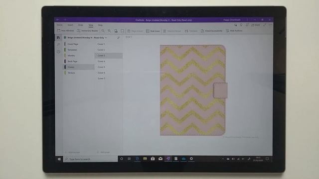Open the Windows Start menu
The width and height of the screenshot is (319, 179).
coord(59,159)
